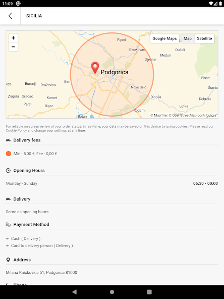Open the Cookie Policy link
The width and height of the screenshot is (224, 299).
(x=16, y=131)
